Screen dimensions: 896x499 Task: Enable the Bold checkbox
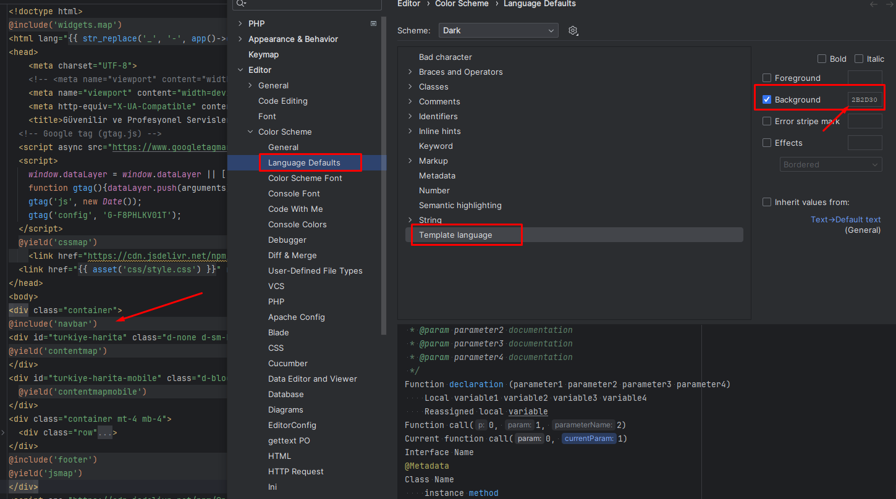point(822,59)
